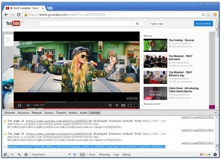Open the YouTube guide menu icon
221x159 pixels.
(x=8, y=39)
